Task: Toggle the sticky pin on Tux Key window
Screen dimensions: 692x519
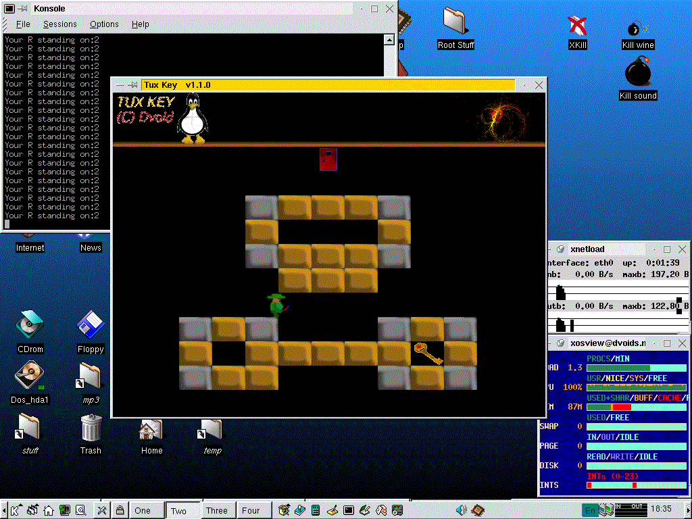Action: pos(133,84)
